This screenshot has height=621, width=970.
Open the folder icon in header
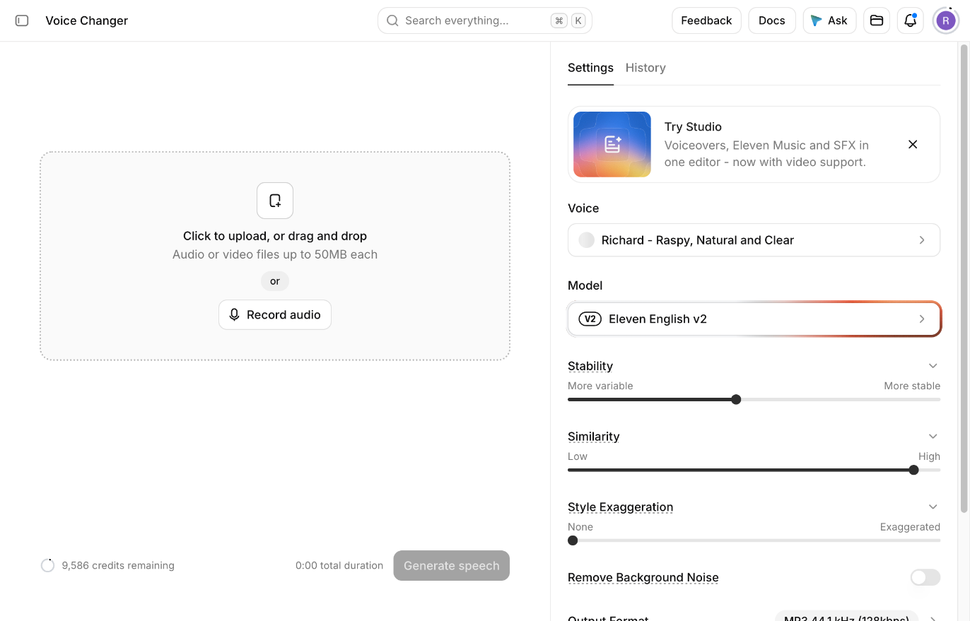pyautogui.click(x=877, y=20)
